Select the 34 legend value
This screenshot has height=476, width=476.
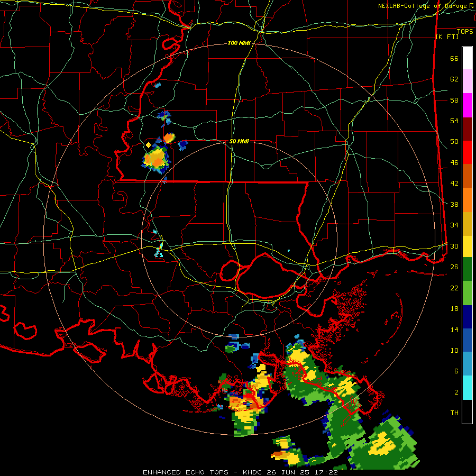(x=454, y=225)
